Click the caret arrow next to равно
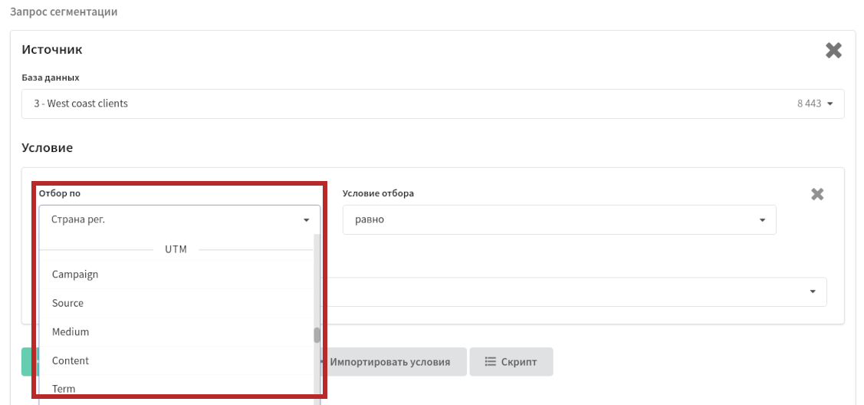 click(x=763, y=220)
